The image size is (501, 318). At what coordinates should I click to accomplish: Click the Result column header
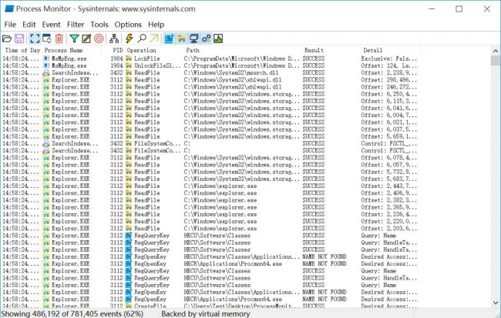331,50
